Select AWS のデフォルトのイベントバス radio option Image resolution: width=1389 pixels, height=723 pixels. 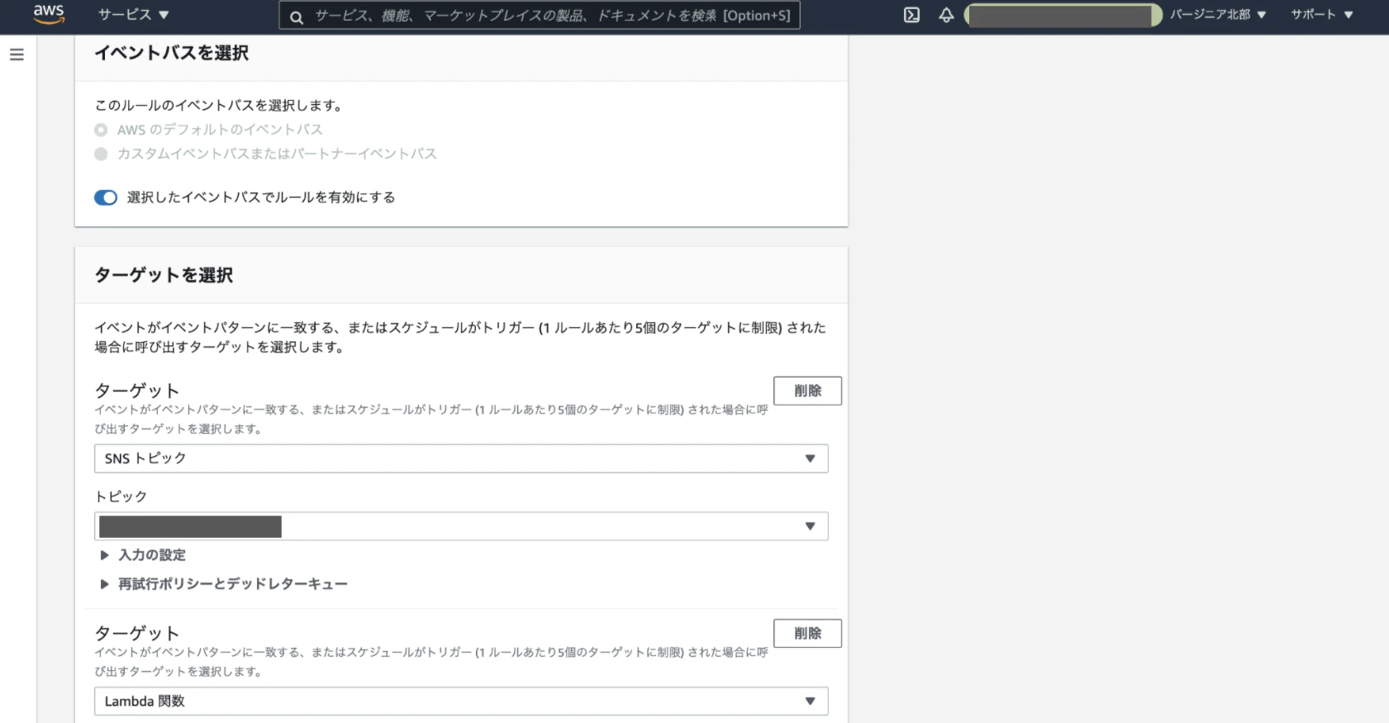pos(101,130)
